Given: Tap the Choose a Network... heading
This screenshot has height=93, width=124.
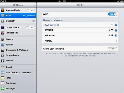Looking at the screenshot, I should [53, 20].
